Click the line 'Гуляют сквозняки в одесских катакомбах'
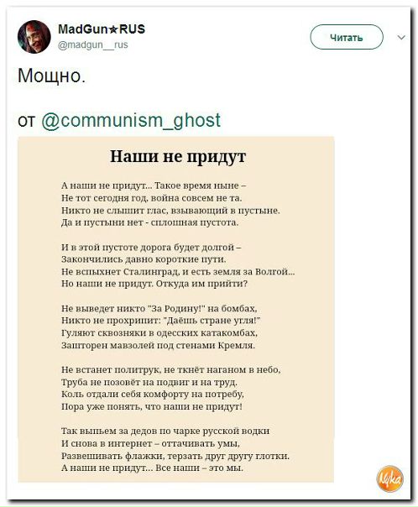The image size is (418, 507). point(159,332)
